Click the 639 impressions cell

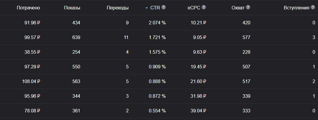coord(76,37)
